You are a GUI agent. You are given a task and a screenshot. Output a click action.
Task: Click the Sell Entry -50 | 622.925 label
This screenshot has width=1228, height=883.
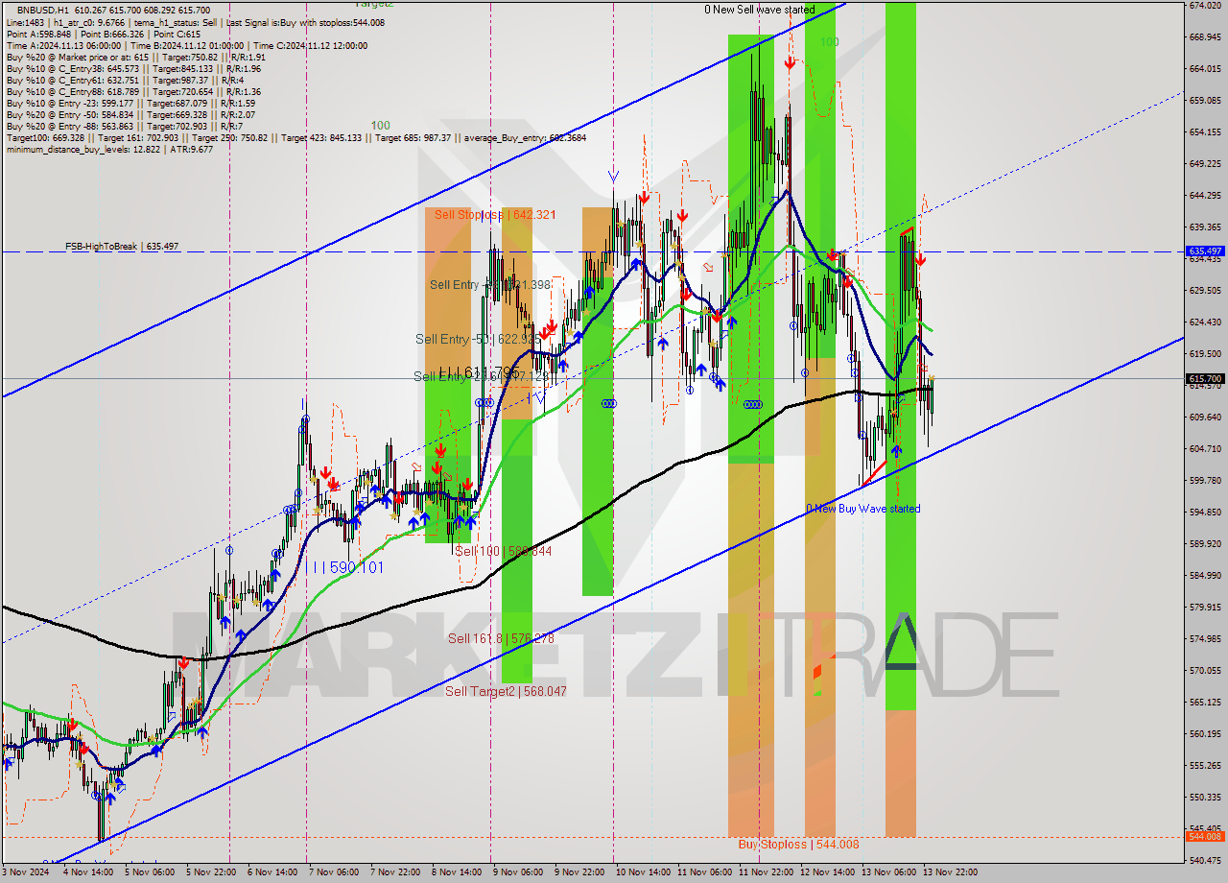point(479,339)
